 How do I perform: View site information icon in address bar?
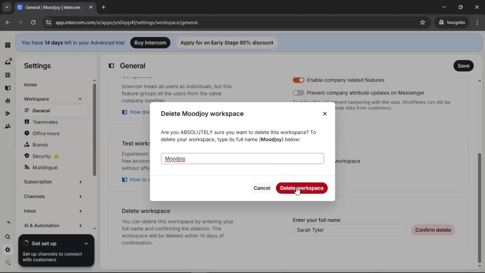[48, 22]
